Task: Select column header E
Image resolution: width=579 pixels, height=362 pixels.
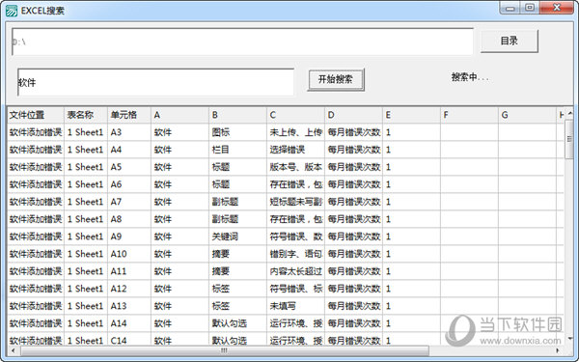Action: coord(412,115)
